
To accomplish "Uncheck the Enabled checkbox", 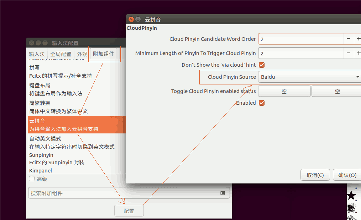I will [x=262, y=103].
